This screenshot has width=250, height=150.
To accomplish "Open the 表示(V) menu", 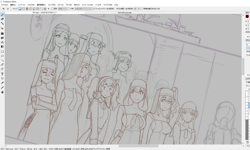I will pos(77,5).
